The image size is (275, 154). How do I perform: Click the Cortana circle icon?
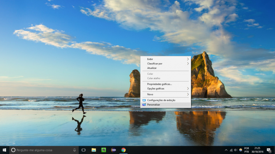[13, 150]
